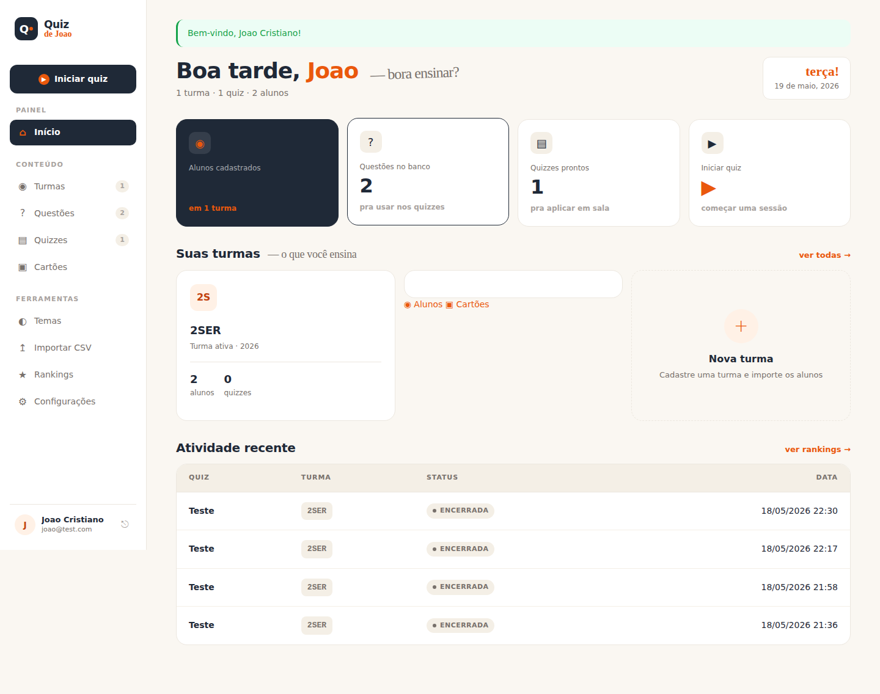Start a quiz with the Iniciar quiz button
Image resolution: width=880 pixels, height=694 pixels.
click(73, 79)
